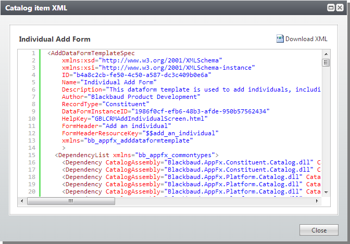Click the vertical scrollbar down arrow
350x244 pixels.
(326, 192)
